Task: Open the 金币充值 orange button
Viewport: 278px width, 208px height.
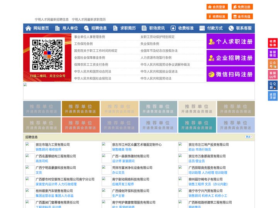Action: click(242, 17)
